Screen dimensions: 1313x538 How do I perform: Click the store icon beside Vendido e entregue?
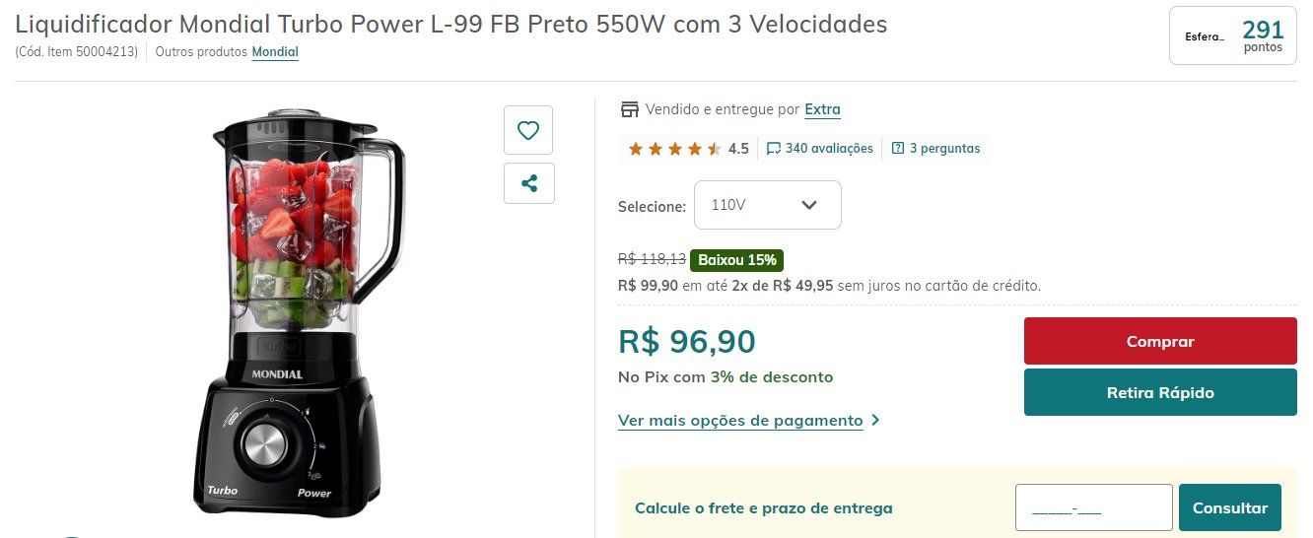pyautogui.click(x=628, y=109)
